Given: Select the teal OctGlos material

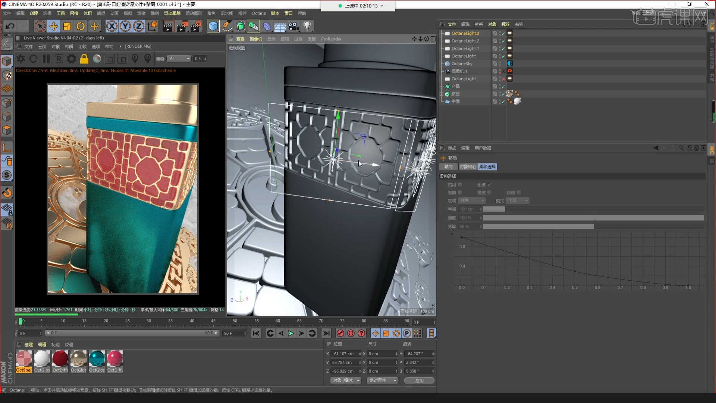Looking at the screenshot, I should click(97, 361).
